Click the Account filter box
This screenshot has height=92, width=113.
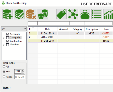(x=63, y=23)
